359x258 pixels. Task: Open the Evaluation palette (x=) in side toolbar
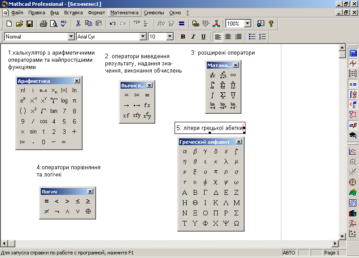353,84
